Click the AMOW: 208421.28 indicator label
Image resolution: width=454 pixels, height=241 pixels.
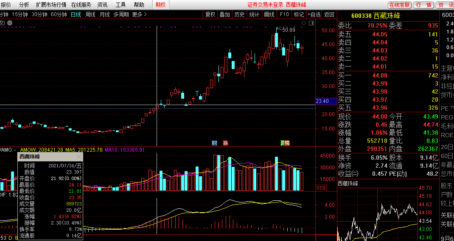42,150
